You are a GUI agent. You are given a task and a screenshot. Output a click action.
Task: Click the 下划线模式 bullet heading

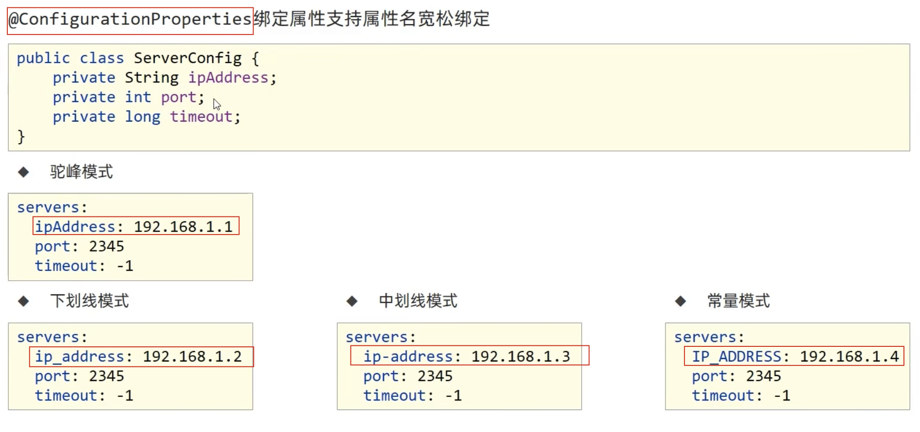(x=90, y=301)
